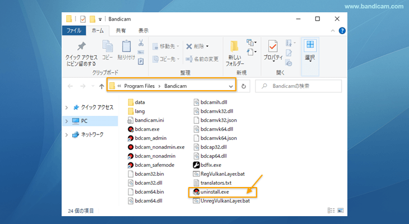Expand the PC tree node
The image size is (409, 224).
click(67, 121)
